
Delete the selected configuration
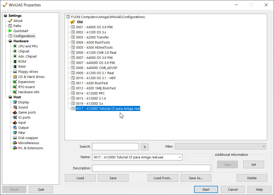(x=252, y=178)
